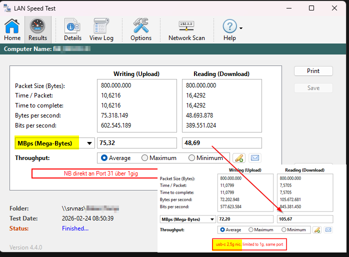Click the disabled Save button
The width and height of the screenshot is (349, 257).
point(313,88)
